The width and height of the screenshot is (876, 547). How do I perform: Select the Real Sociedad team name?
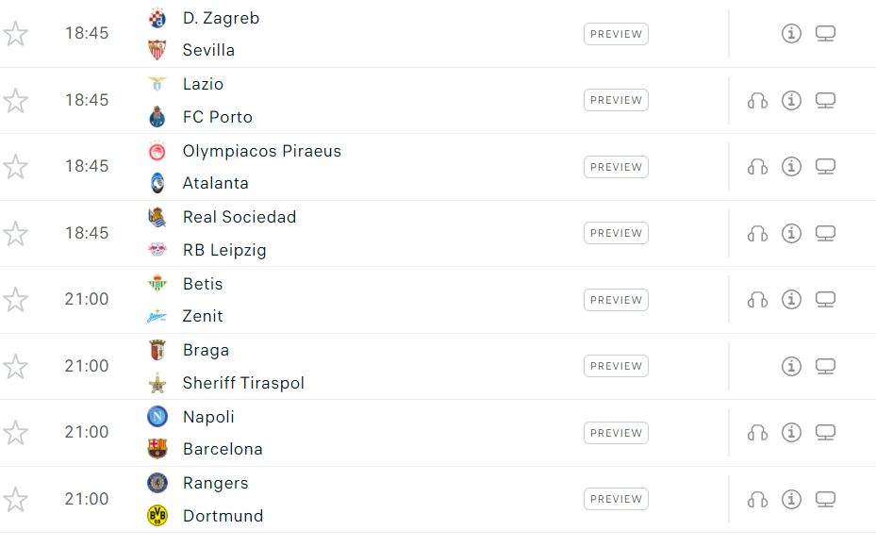click(x=240, y=217)
